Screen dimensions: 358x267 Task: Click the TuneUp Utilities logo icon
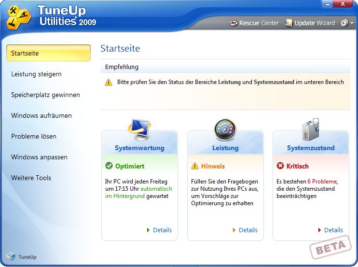[18, 16]
